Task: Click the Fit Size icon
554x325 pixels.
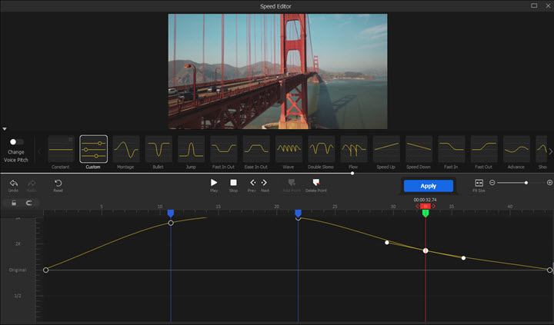Action: [479, 183]
